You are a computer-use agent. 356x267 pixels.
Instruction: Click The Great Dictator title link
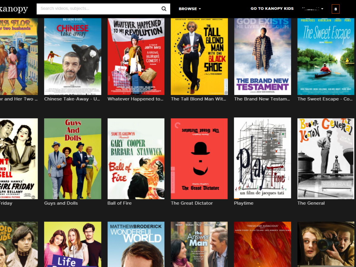[192, 203]
